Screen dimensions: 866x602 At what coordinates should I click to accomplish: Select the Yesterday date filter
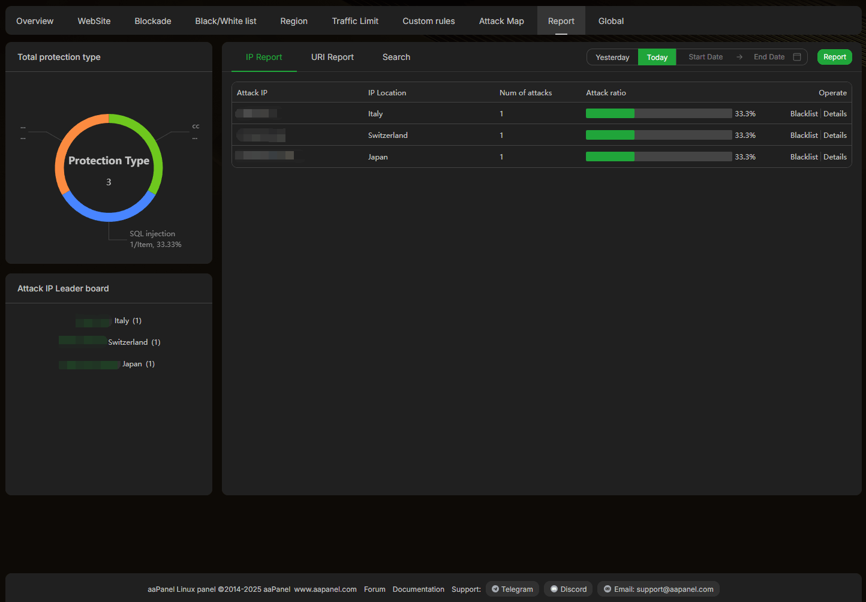tap(612, 58)
